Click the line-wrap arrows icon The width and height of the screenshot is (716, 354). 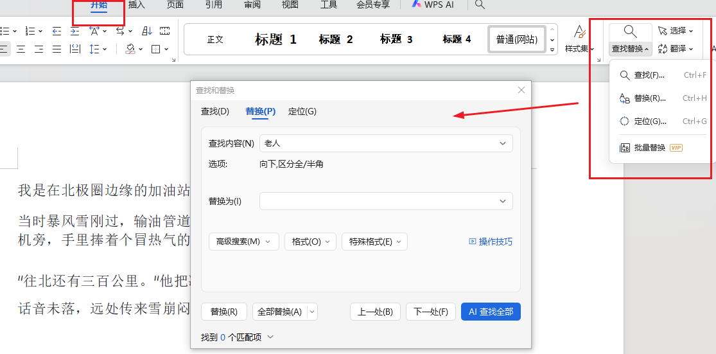coord(120,31)
